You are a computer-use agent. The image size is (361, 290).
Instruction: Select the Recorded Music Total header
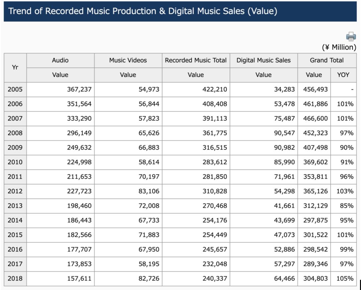196,60
